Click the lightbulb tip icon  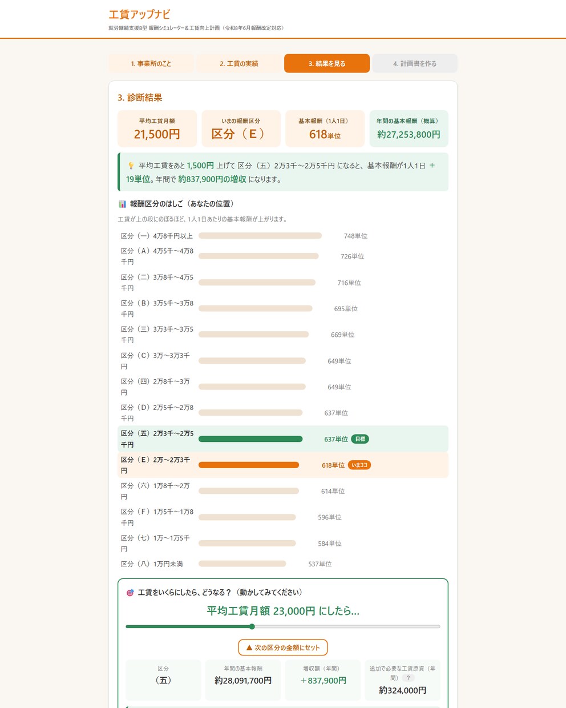(131, 166)
